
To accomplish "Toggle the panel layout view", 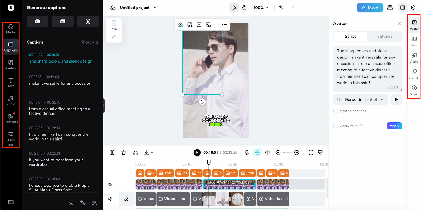I will [x=403, y=8].
